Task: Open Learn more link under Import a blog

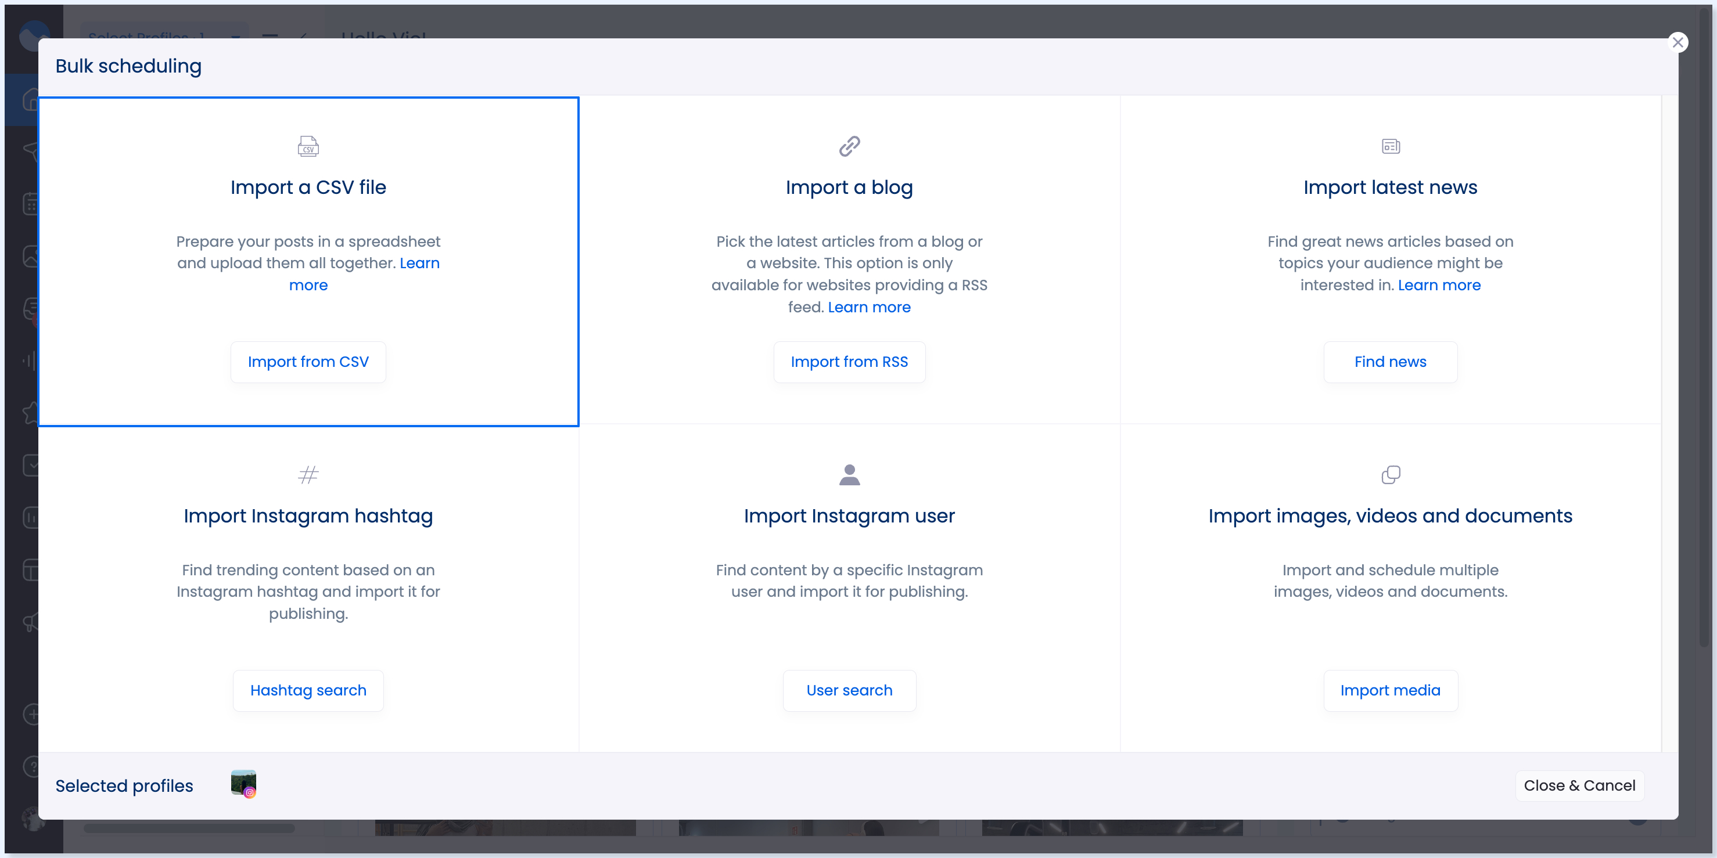Action: 869,307
